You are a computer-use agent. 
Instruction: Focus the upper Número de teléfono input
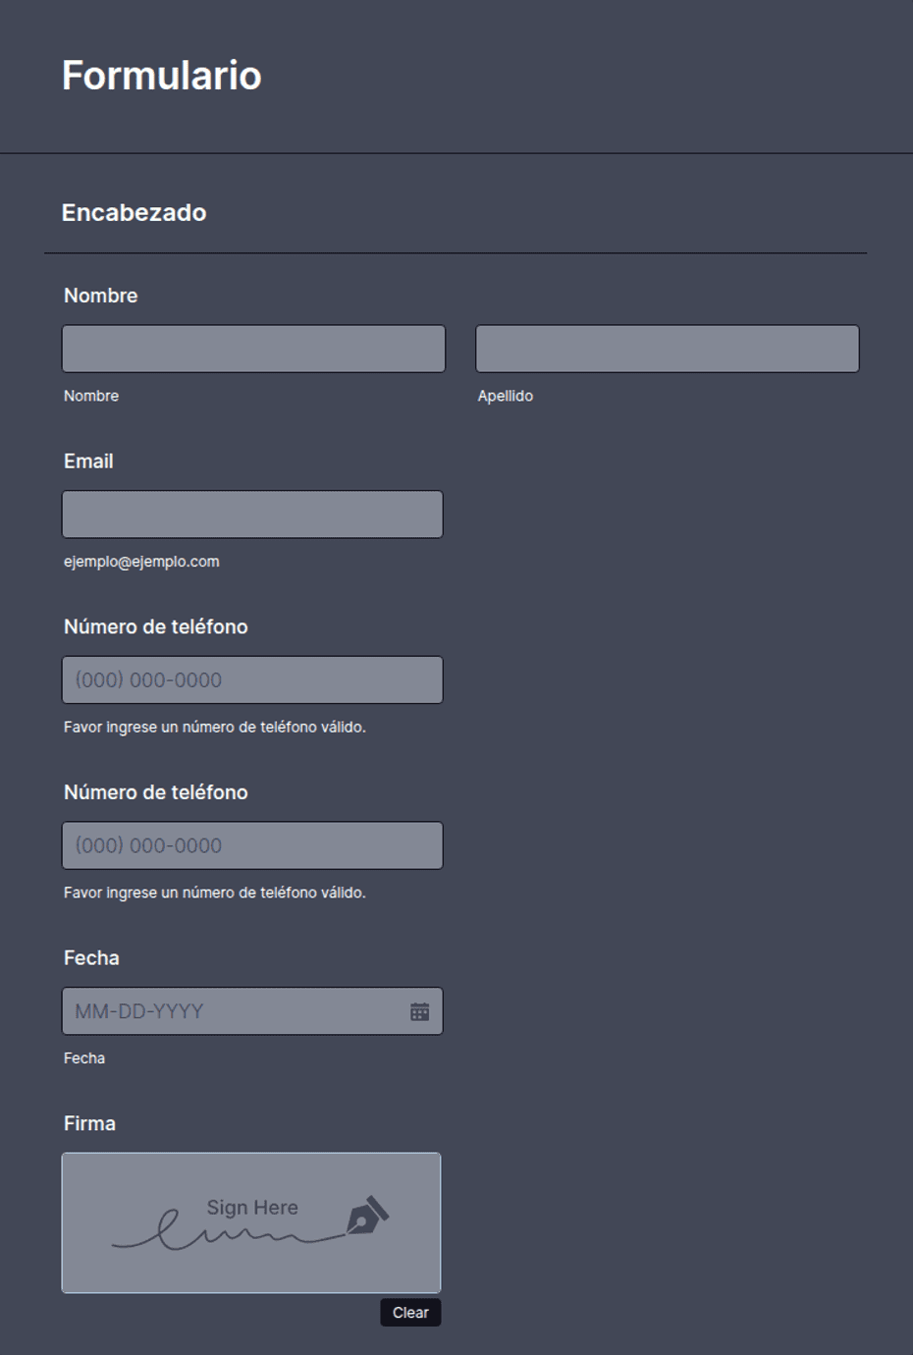tap(252, 679)
